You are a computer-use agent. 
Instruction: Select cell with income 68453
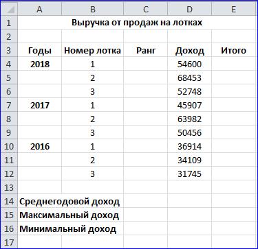pyautogui.click(x=189, y=78)
